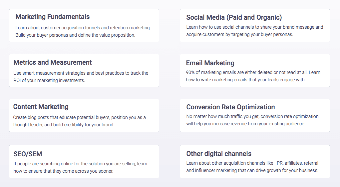This screenshot has height=187, width=340.
Task: Click the 'No matter how much traffic' description
Action: [x=252, y=120]
